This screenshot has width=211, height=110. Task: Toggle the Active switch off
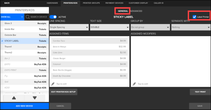53,17
